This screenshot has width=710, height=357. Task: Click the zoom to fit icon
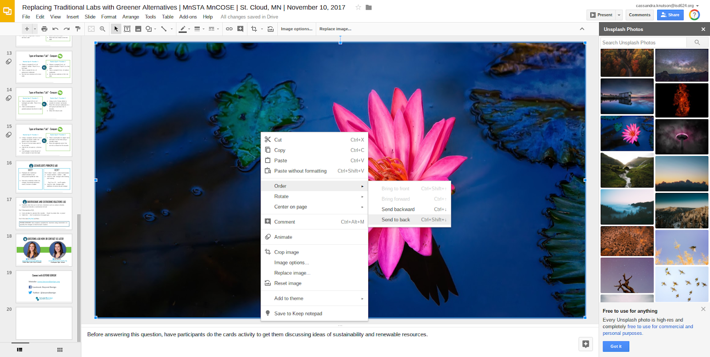pos(91,29)
